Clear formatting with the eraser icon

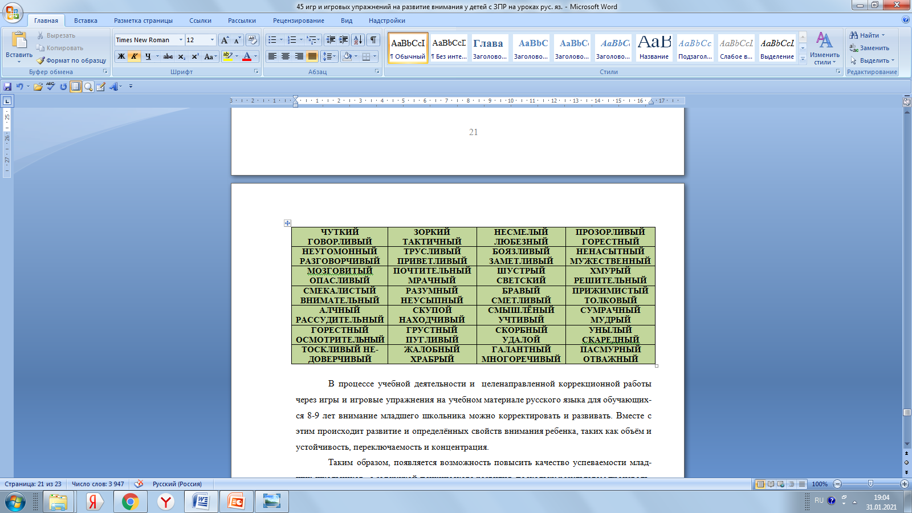(x=253, y=40)
